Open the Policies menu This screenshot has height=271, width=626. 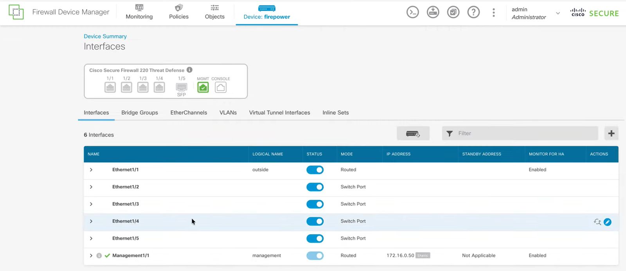click(179, 13)
